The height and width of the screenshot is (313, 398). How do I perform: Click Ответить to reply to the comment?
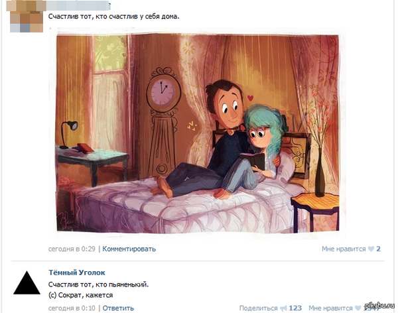118,308
